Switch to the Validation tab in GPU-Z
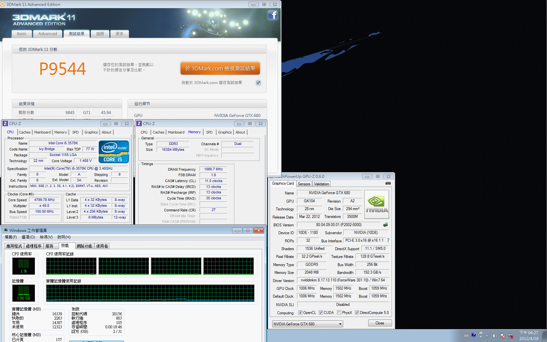Screen dimensions: 547x342 321,184
